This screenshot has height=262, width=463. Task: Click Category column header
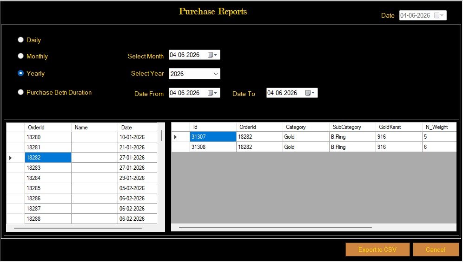(x=306, y=127)
